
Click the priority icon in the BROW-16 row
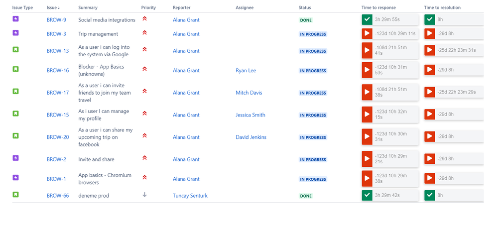[144, 69]
